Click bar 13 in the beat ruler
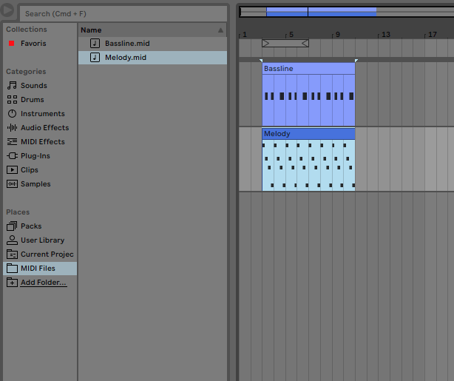 click(386, 35)
